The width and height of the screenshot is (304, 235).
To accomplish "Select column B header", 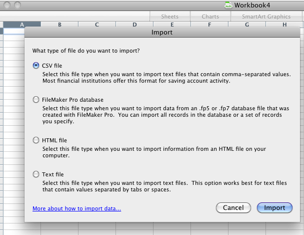I will coord(59,25).
